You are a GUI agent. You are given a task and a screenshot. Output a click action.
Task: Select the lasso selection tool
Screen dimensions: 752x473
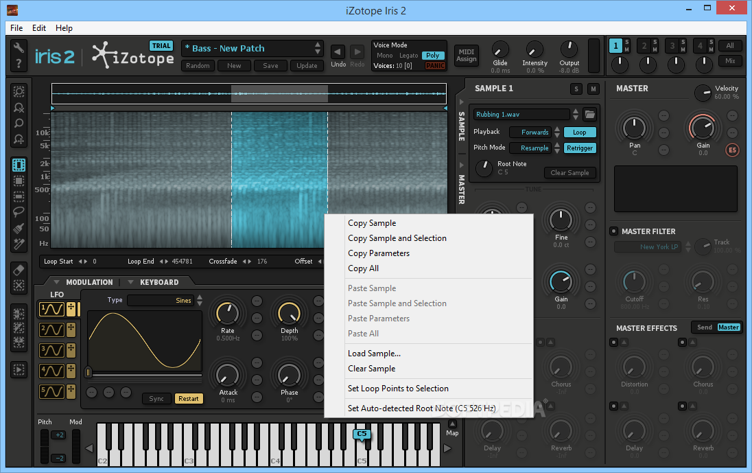(x=19, y=212)
